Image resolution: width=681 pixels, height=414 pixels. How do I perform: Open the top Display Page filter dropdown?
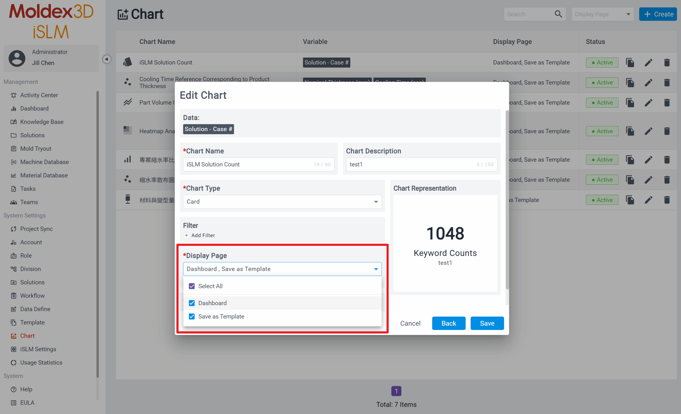point(602,14)
